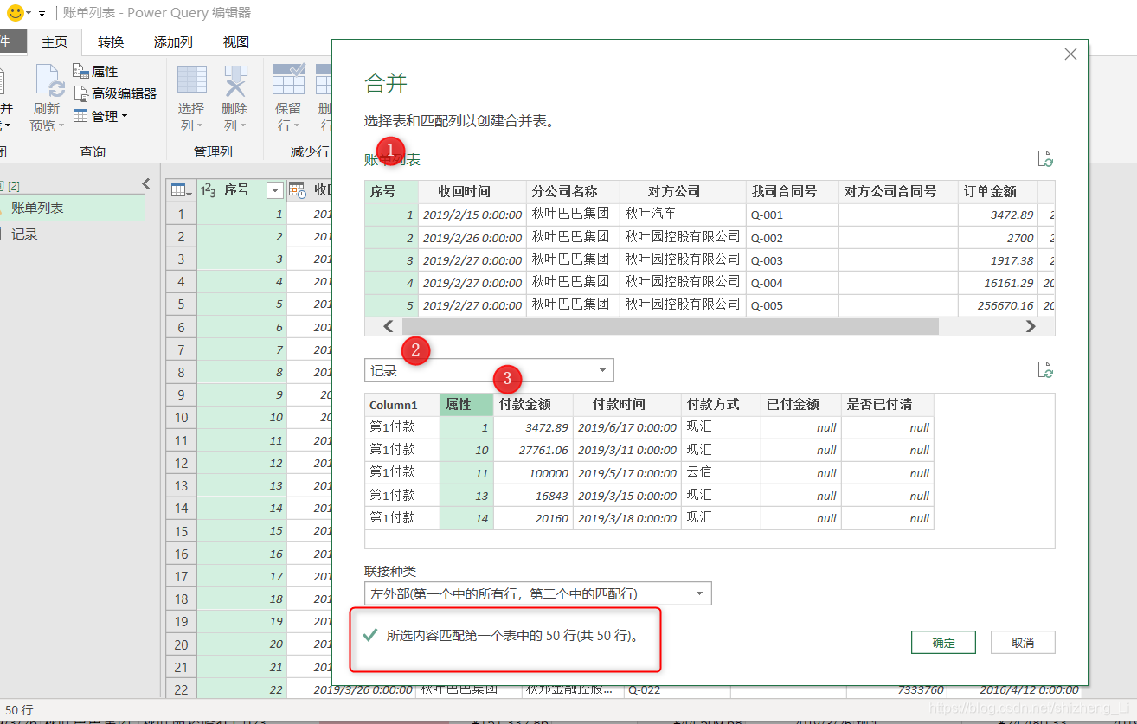Click the 保留行 keep rows icon
Screen dimensions: 1137x724
pos(288,80)
